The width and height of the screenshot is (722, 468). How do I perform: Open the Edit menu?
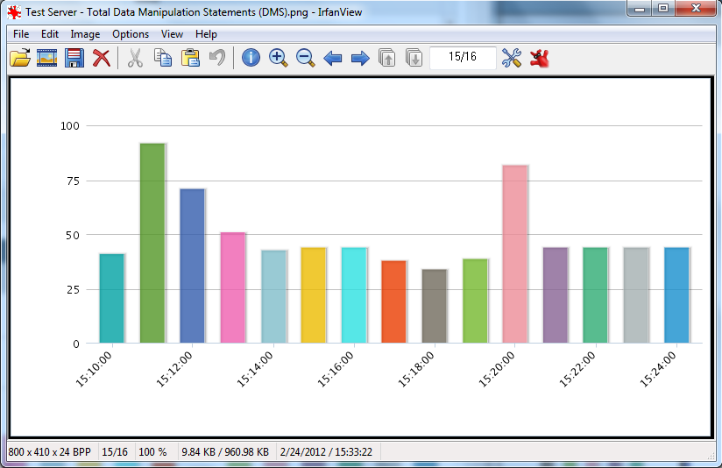click(50, 34)
